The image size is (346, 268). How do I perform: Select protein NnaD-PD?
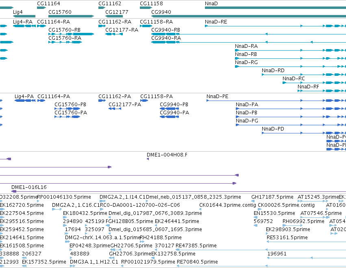(304, 133)
